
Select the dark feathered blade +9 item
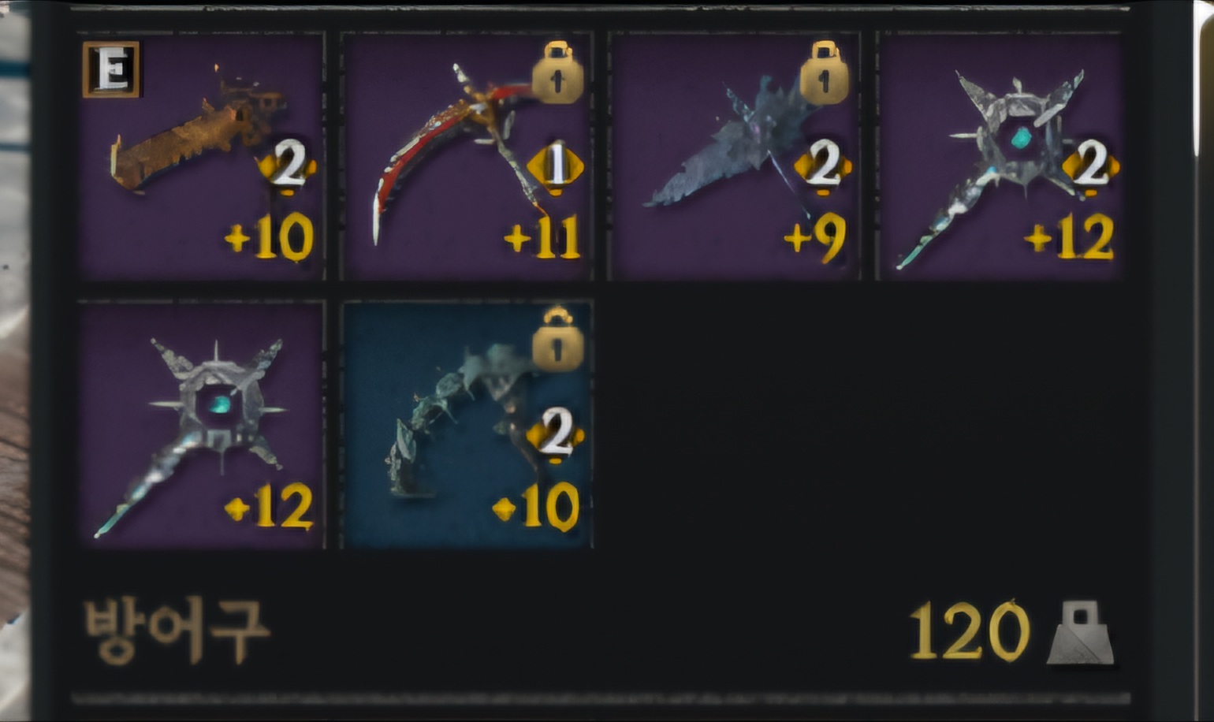[x=735, y=156]
